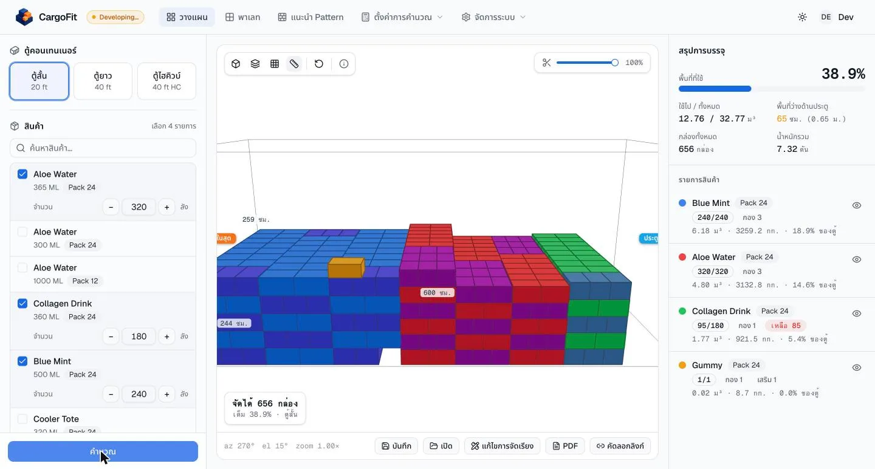Click คัดลอกลิงก์ copy link button

pos(620,446)
